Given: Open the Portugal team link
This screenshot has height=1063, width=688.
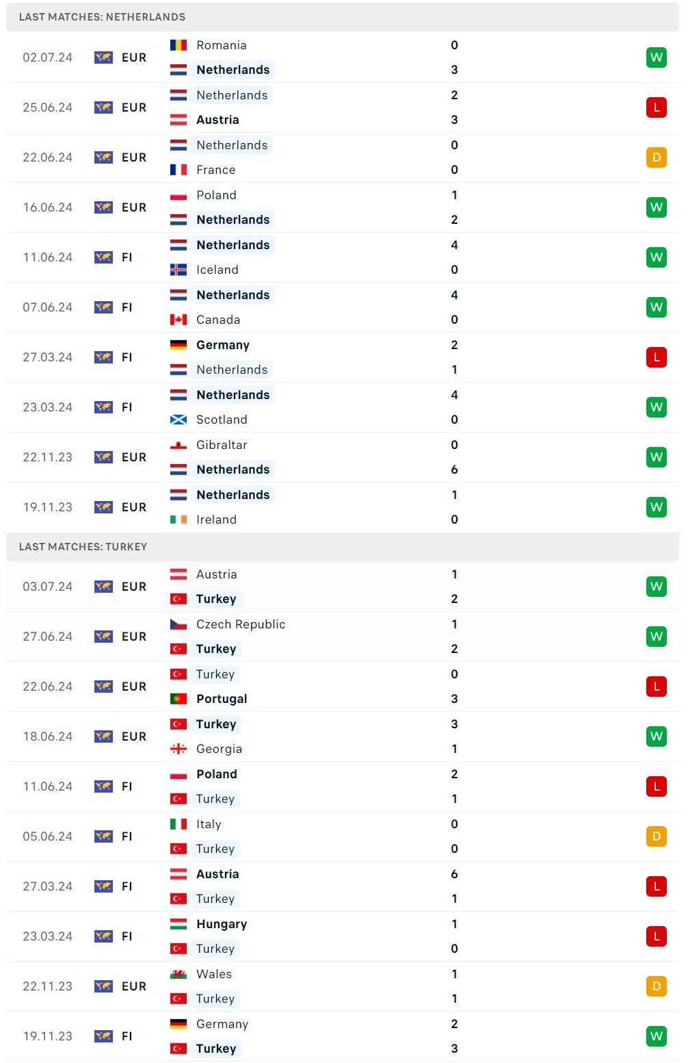Looking at the screenshot, I should [x=222, y=699].
